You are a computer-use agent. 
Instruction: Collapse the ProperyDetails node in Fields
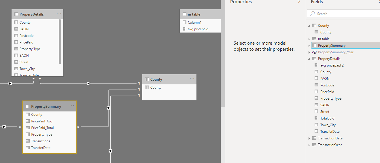[x=309, y=59]
